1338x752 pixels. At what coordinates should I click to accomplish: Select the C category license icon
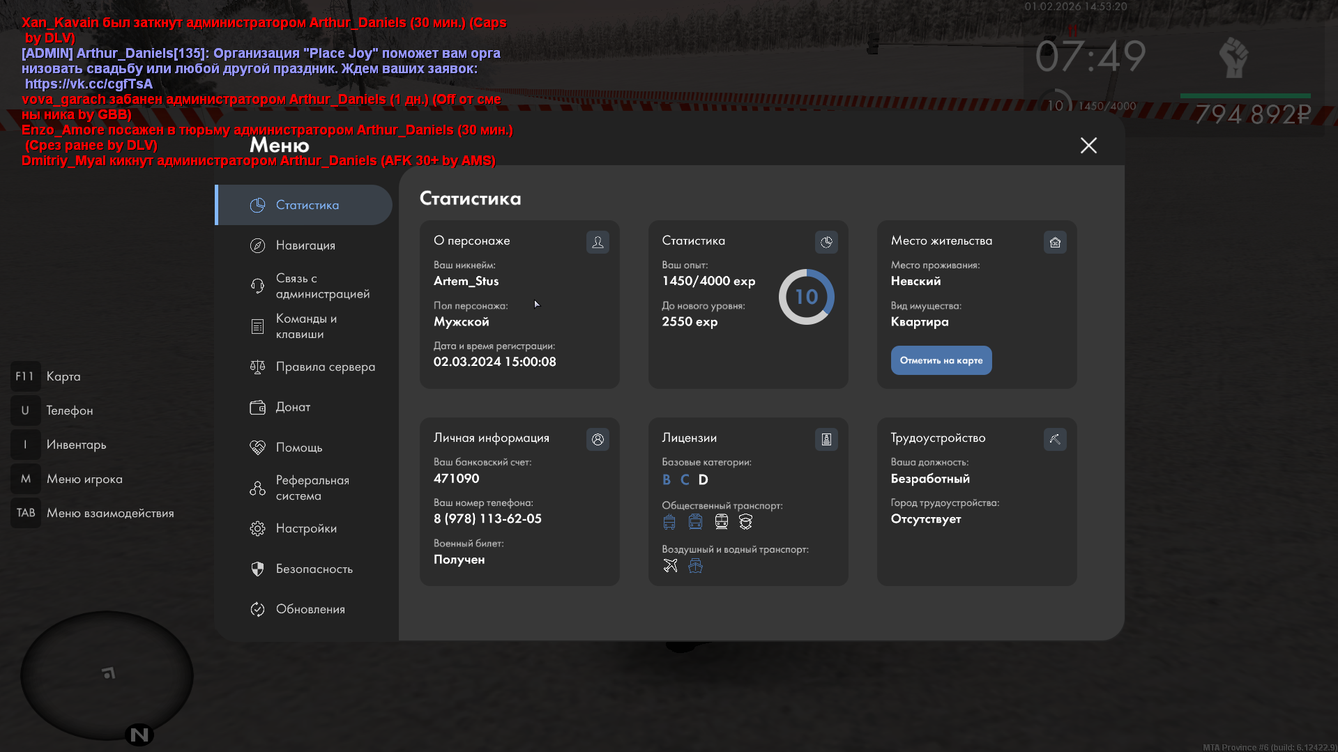685,479
